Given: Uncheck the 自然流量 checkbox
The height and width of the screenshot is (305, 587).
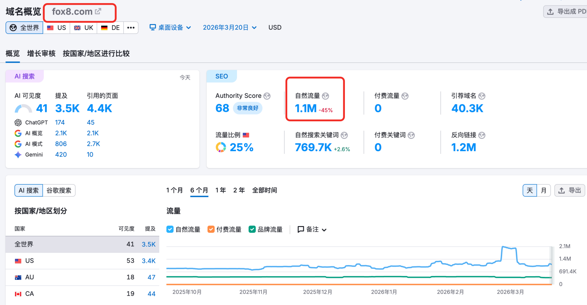Looking at the screenshot, I should pyautogui.click(x=170, y=229).
